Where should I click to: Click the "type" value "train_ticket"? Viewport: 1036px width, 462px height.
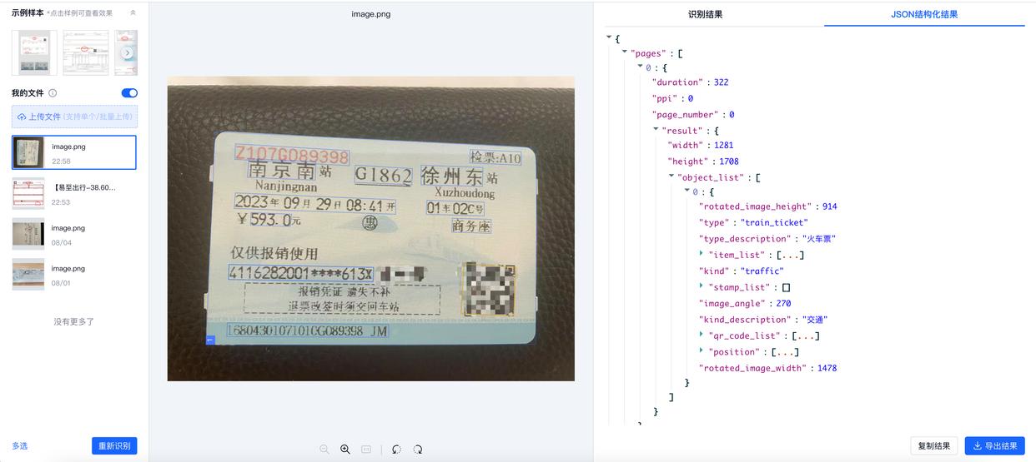pos(775,222)
